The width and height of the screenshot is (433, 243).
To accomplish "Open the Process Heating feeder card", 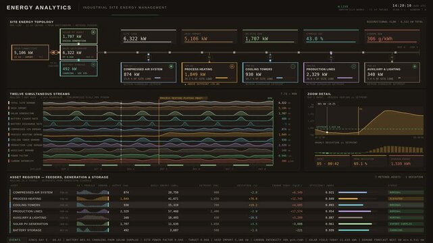I will coord(209,72).
